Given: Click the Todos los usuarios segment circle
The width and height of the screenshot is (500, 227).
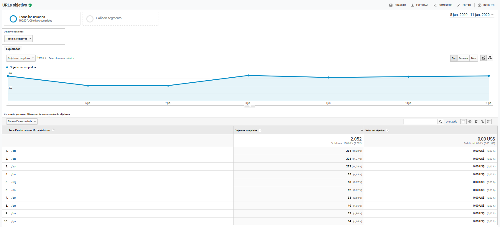Looking at the screenshot, I should 13,19.
